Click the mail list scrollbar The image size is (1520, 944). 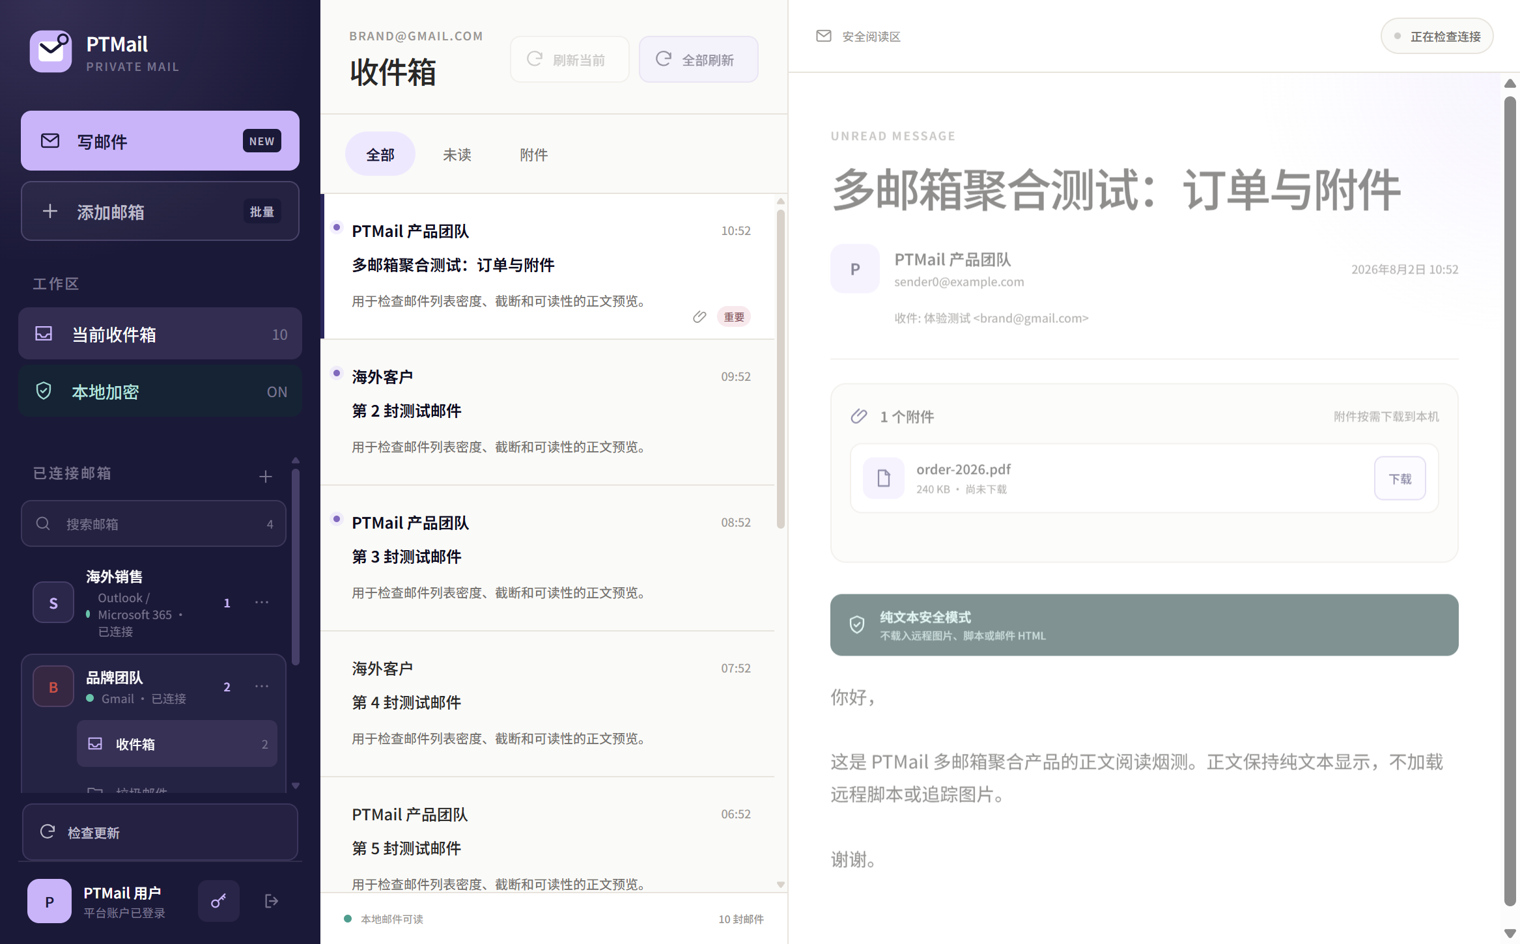point(781,368)
